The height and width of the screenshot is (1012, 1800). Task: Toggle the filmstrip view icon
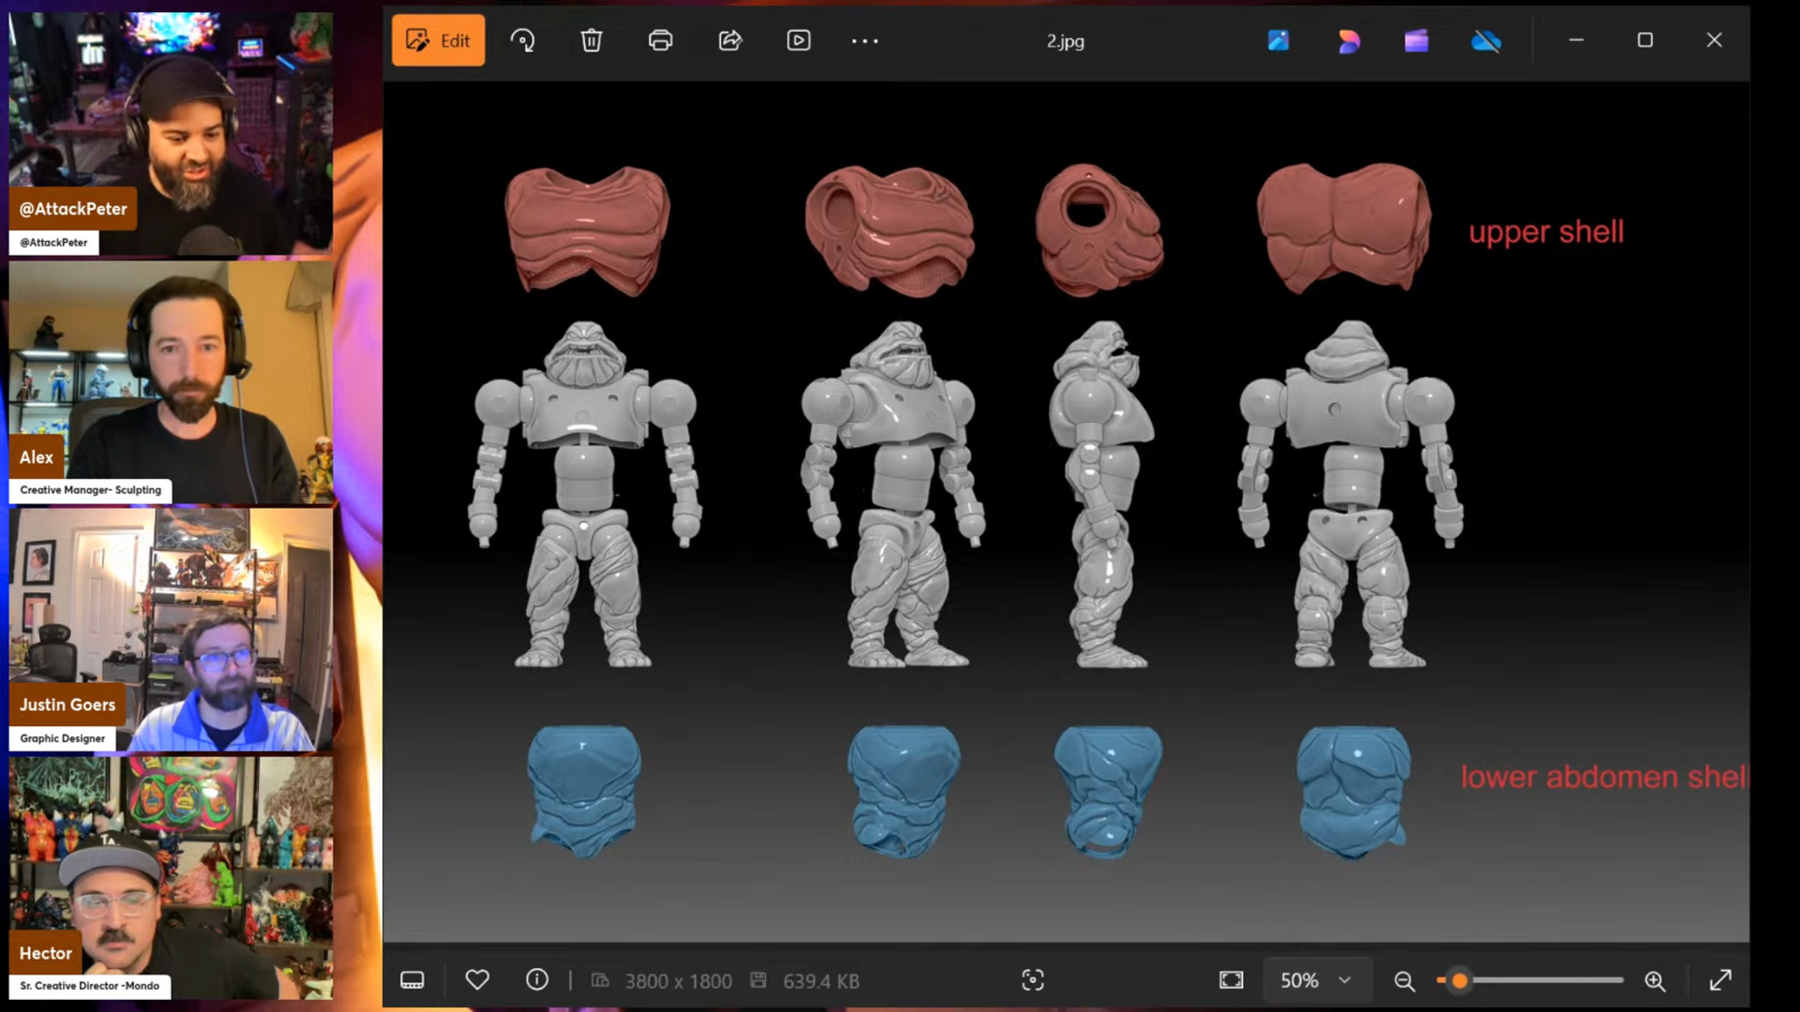point(412,981)
